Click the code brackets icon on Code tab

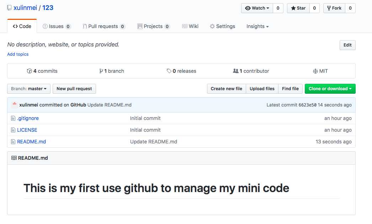tap(15, 26)
